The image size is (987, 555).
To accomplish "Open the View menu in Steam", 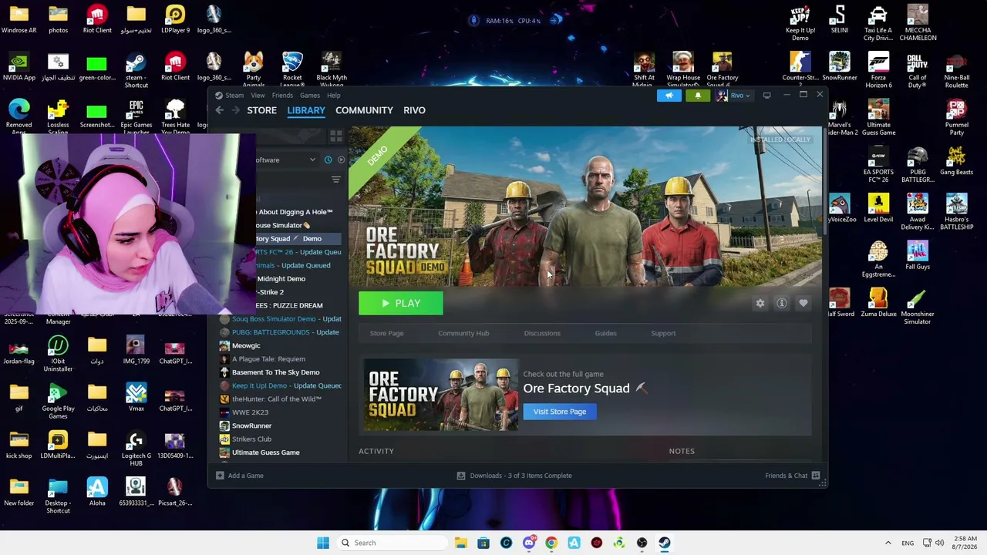I will [x=258, y=96].
